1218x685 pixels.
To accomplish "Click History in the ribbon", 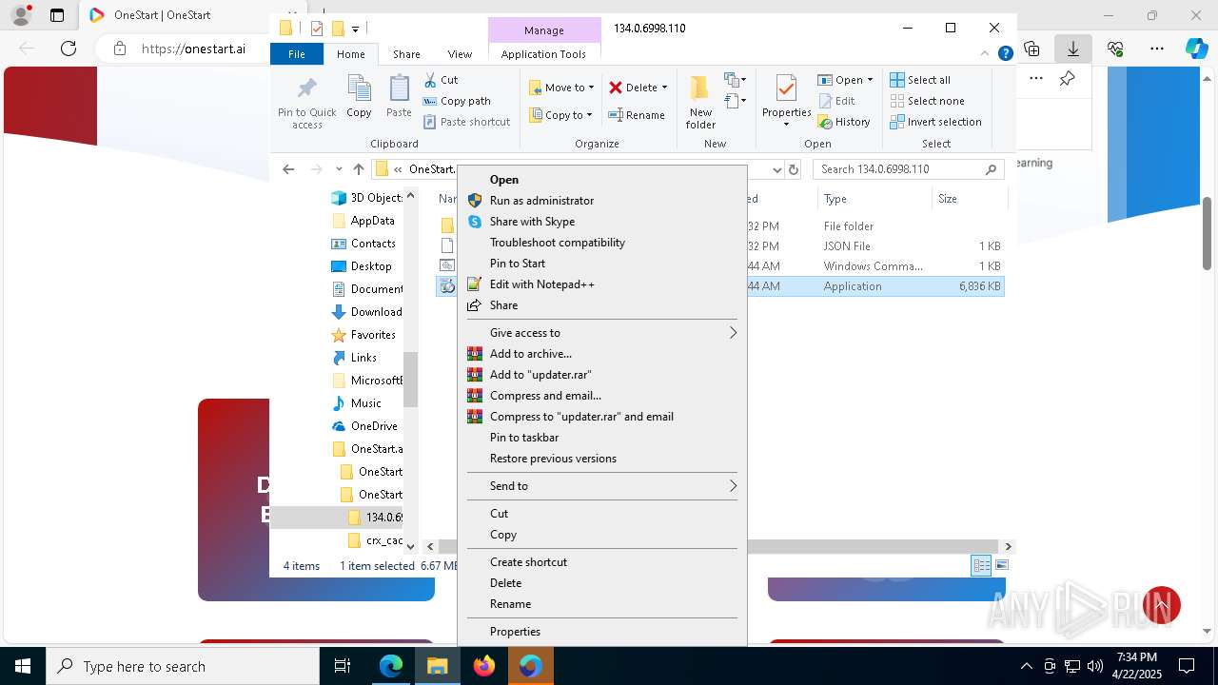I will (x=844, y=122).
